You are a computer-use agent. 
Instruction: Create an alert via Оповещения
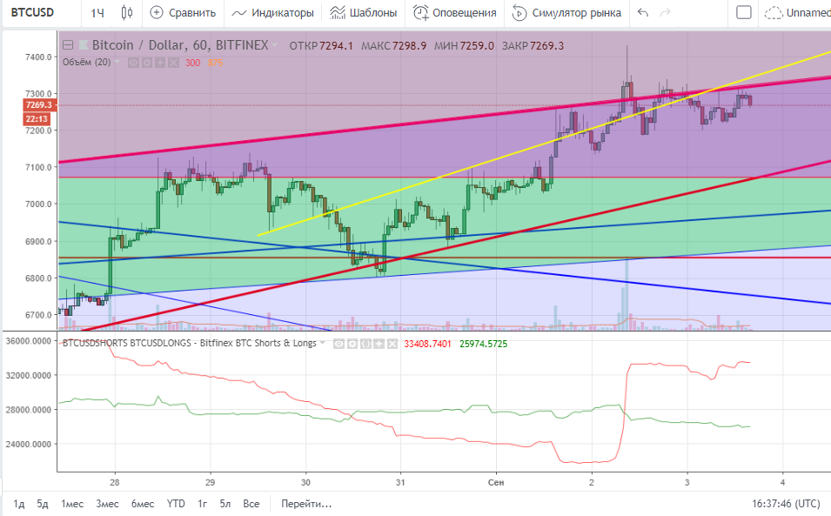(x=455, y=13)
